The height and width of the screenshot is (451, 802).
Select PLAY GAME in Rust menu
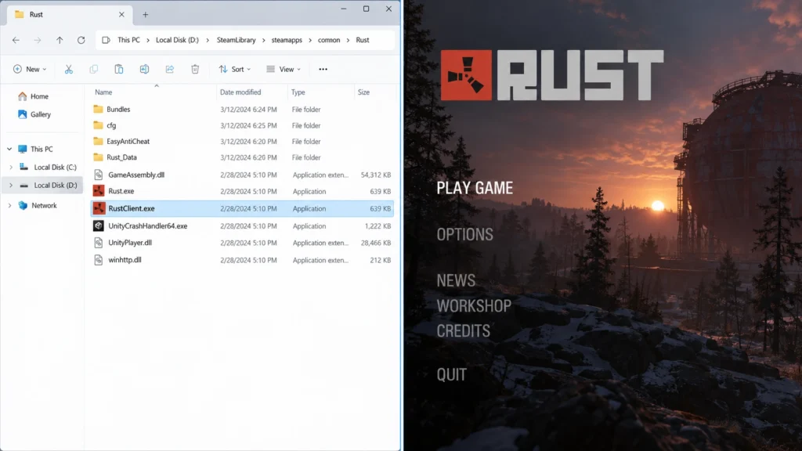coord(475,188)
